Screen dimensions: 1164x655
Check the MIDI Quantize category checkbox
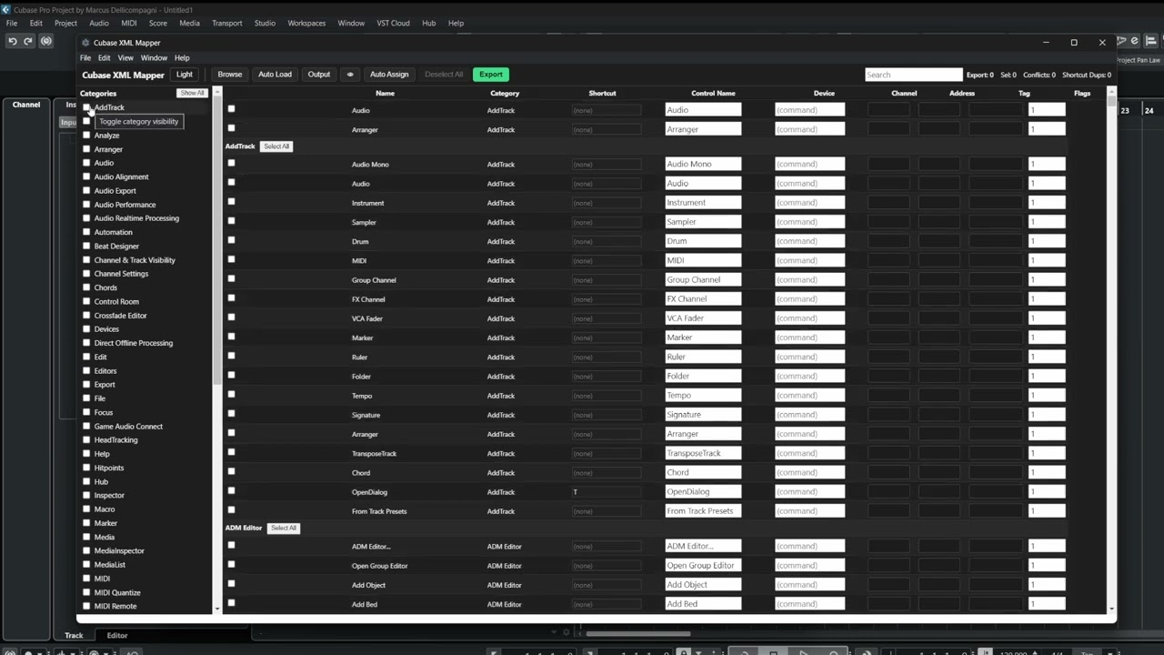(x=86, y=592)
